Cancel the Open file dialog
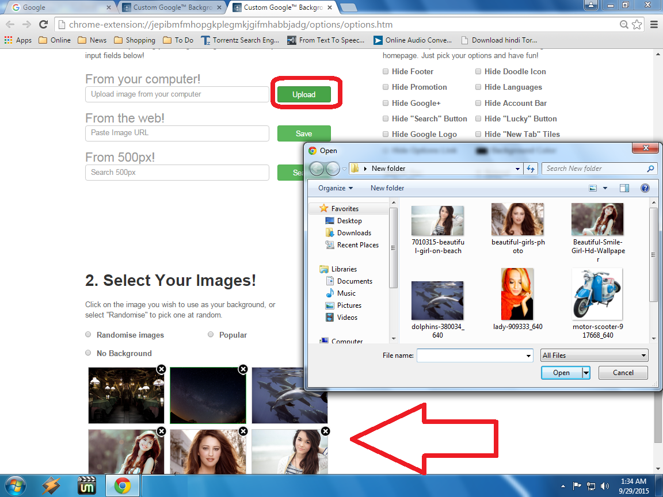 pos(623,373)
